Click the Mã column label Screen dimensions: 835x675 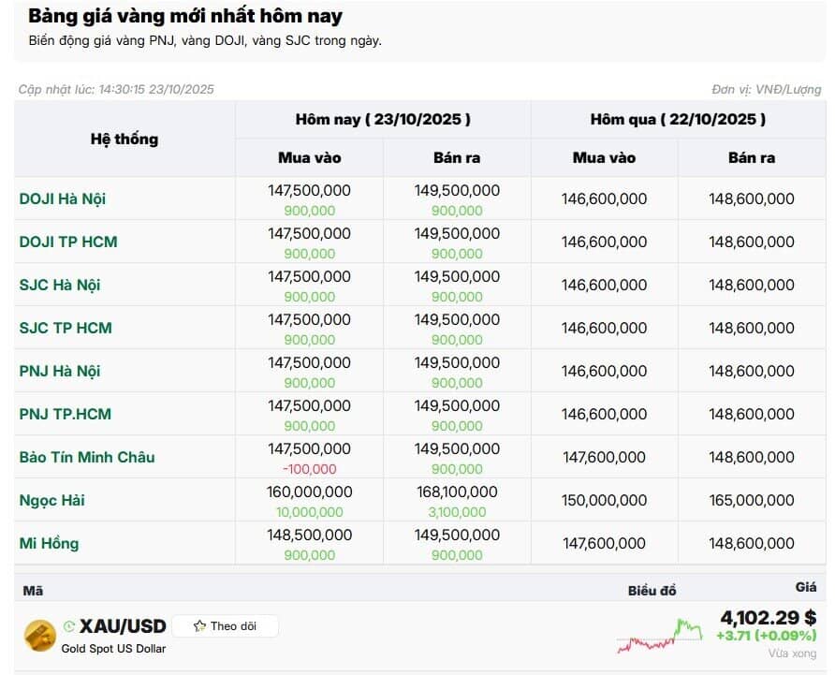click(x=33, y=591)
